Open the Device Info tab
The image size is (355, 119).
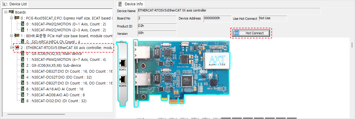point(131,4)
